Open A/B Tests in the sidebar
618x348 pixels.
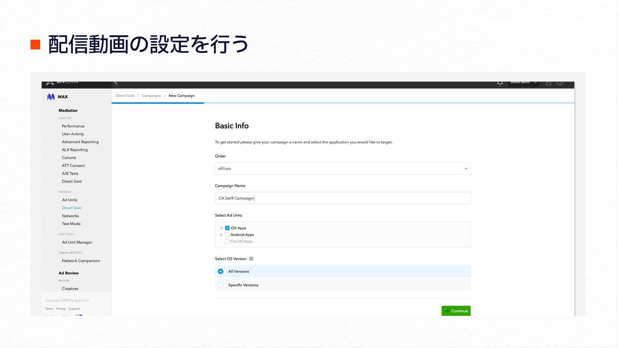coord(70,174)
